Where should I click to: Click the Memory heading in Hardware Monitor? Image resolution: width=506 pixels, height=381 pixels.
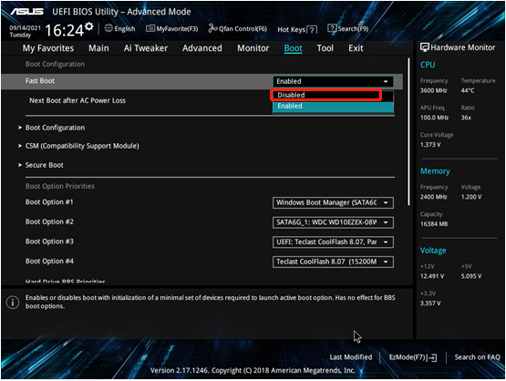point(435,171)
